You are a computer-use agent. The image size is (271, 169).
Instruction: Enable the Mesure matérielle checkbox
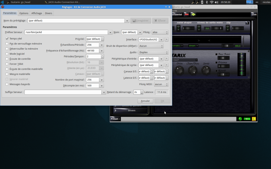pos(7,74)
